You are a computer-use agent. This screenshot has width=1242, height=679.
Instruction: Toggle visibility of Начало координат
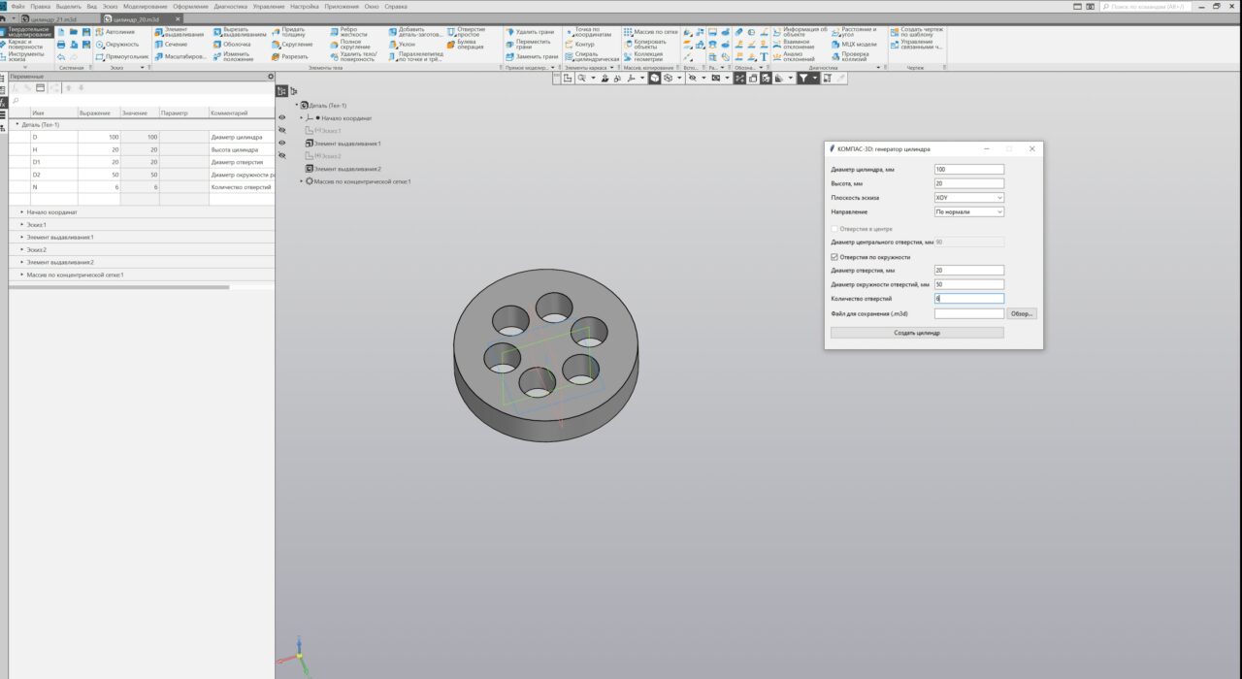click(x=282, y=117)
